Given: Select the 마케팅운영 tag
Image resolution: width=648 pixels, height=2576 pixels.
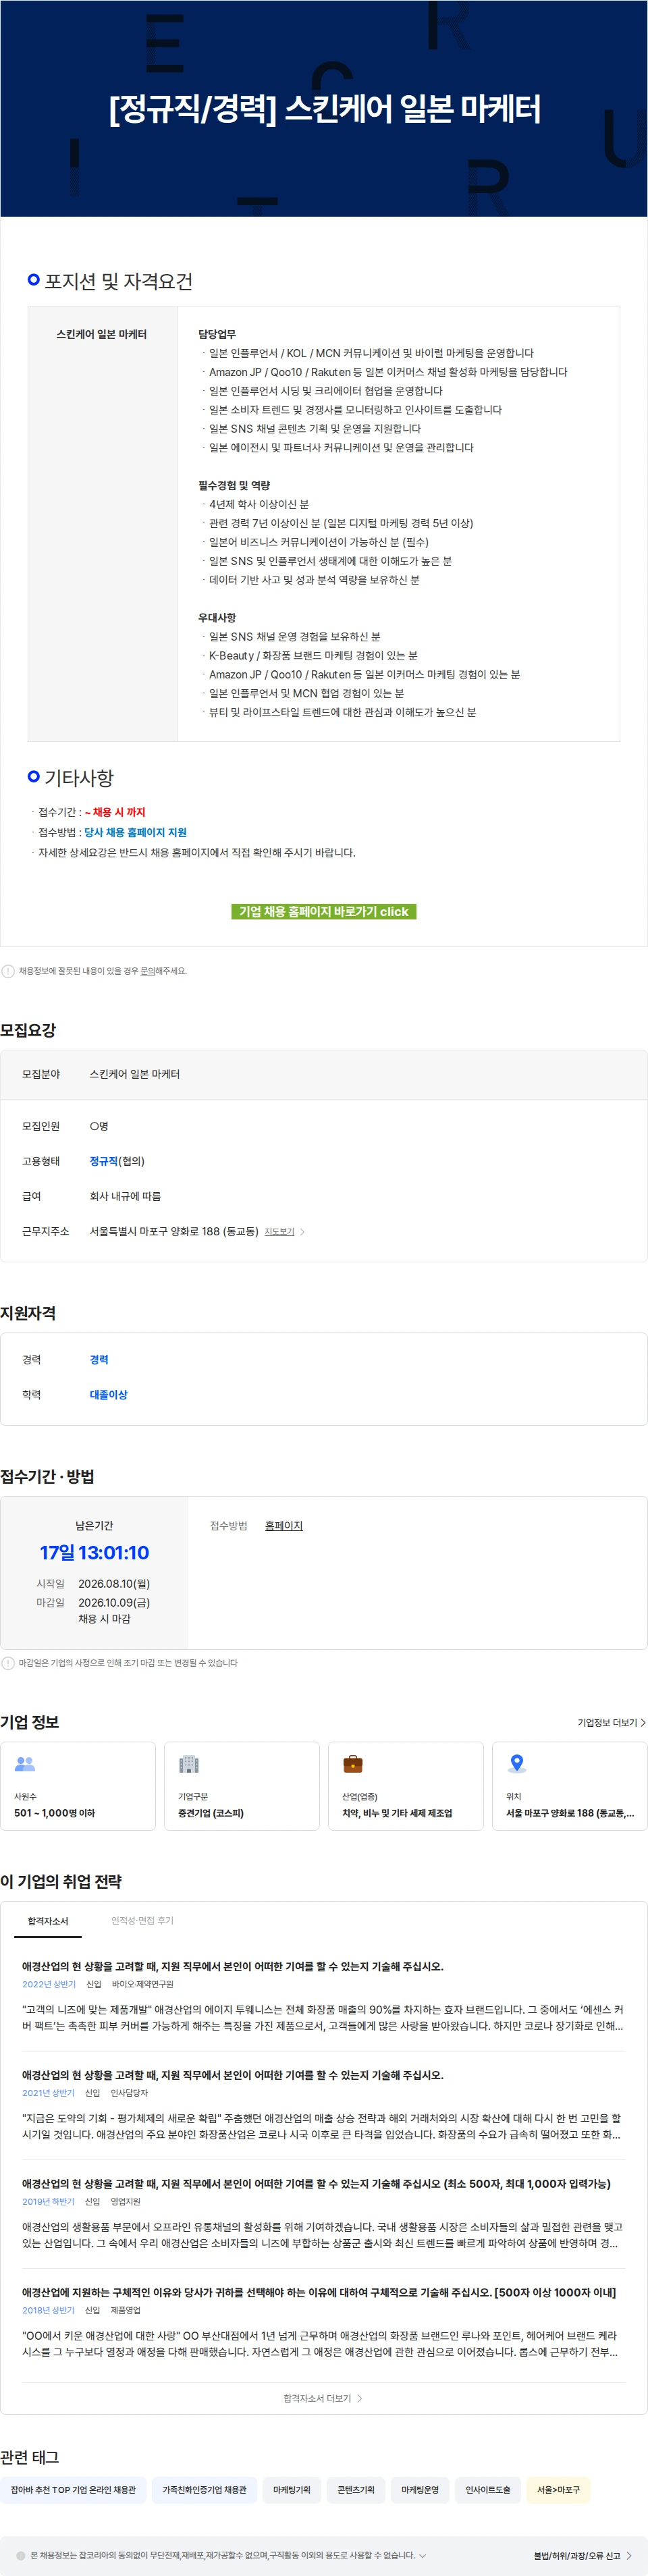Looking at the screenshot, I should click(420, 2489).
